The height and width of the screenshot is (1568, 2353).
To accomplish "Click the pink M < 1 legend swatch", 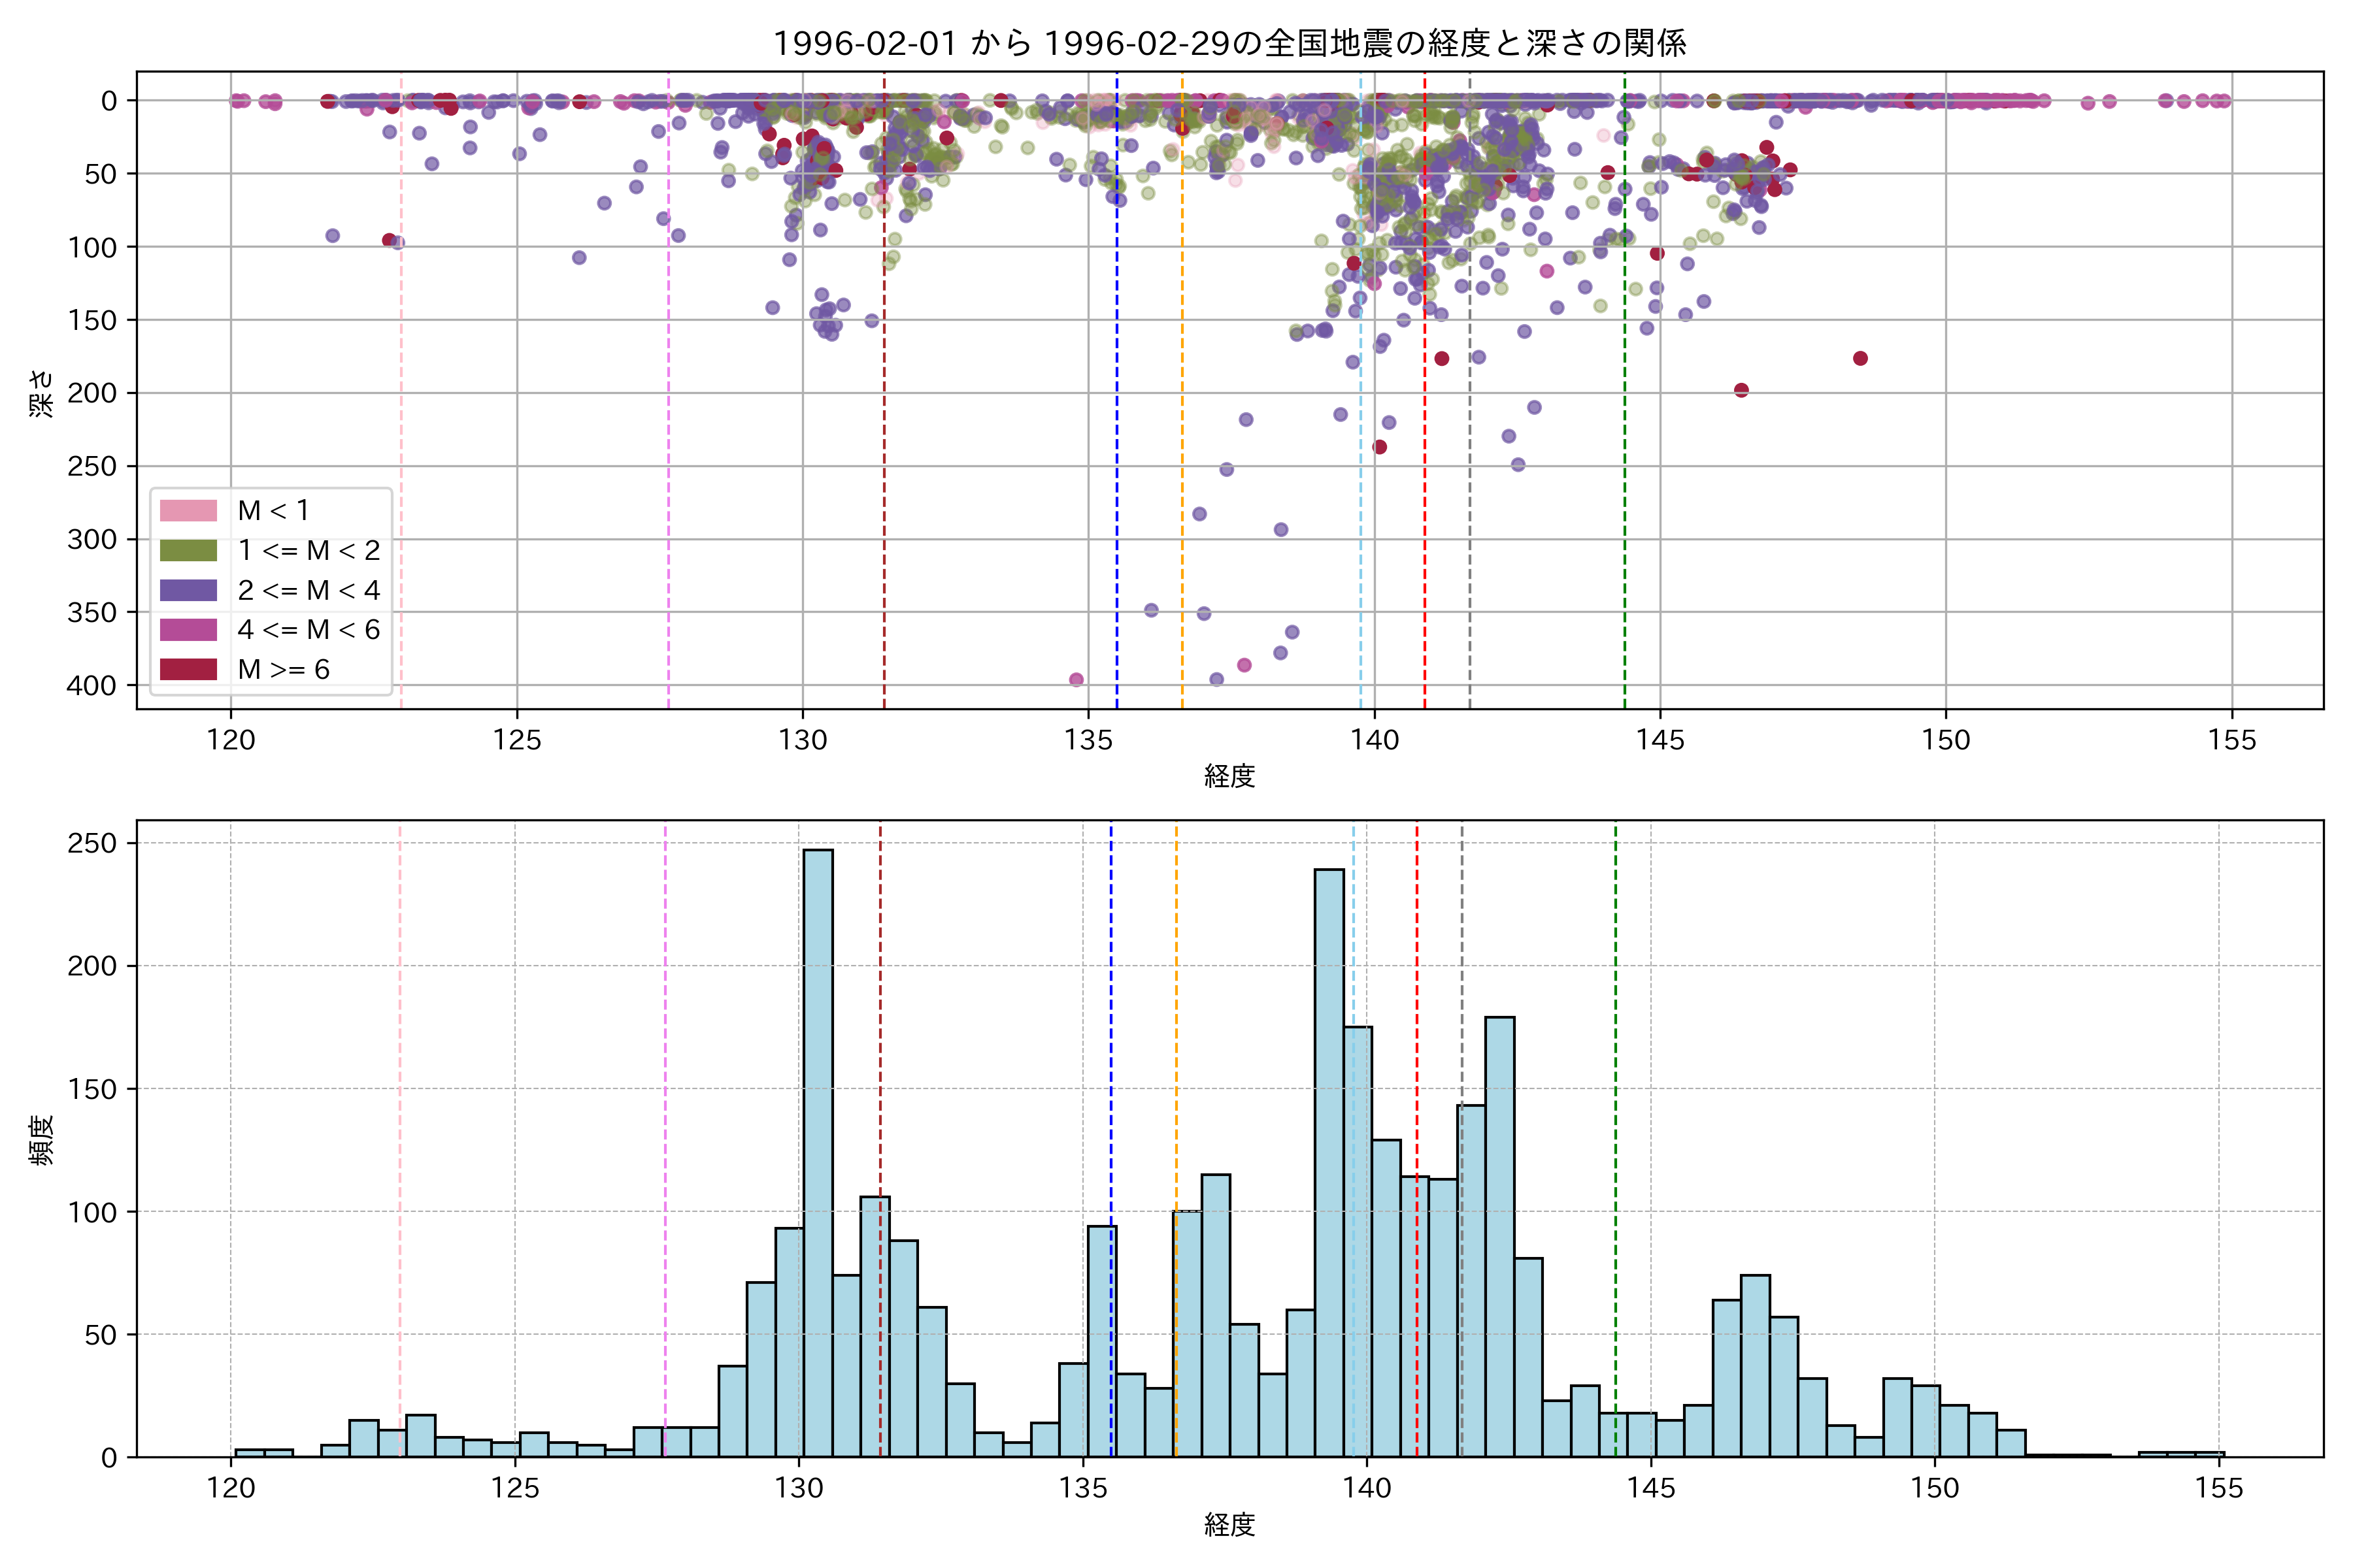I will [188, 511].
